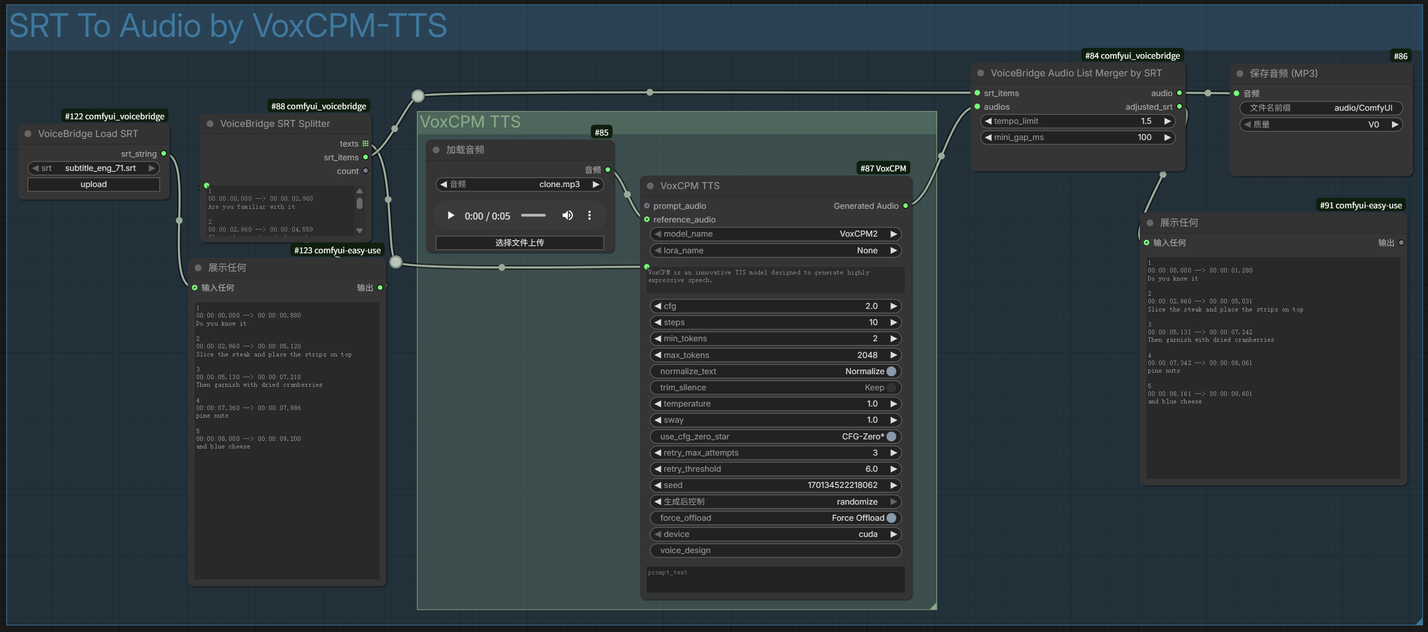Click the #122 comfyui_voicebridge badge
The width and height of the screenshot is (1428, 632).
(115, 116)
